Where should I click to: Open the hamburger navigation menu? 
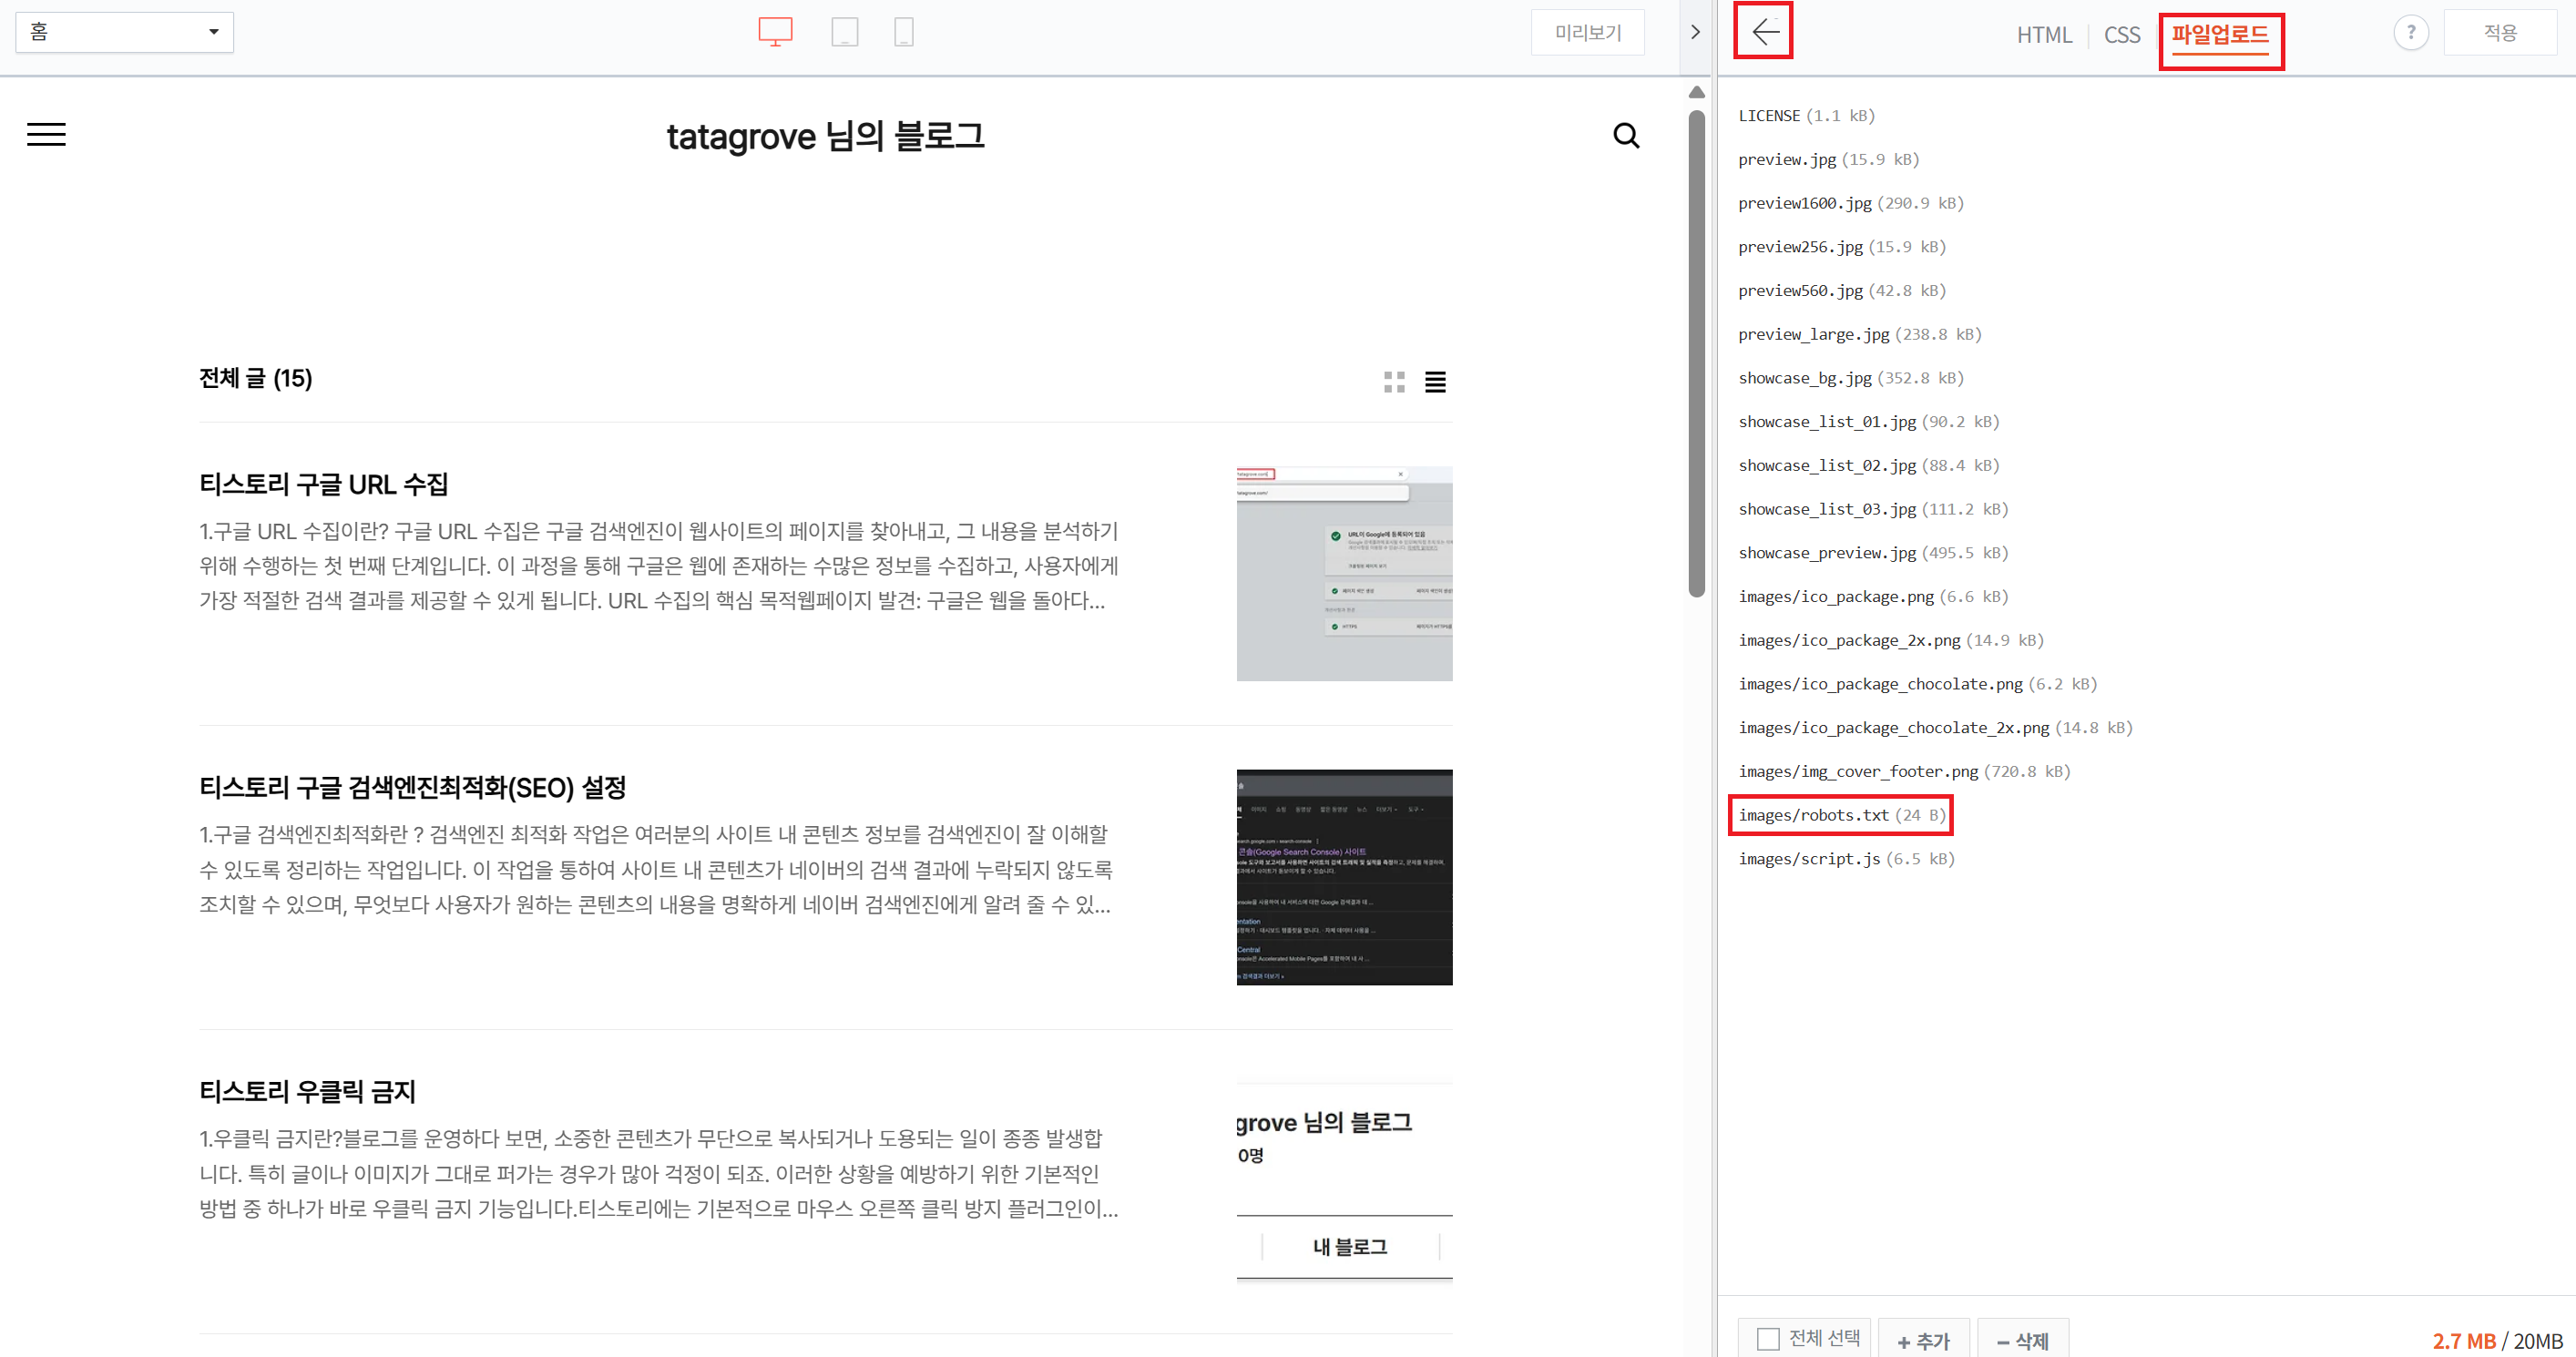point(46,134)
